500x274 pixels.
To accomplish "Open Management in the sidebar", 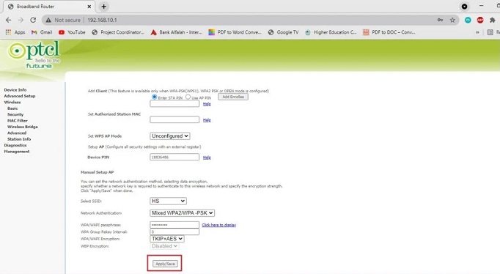I will pyautogui.click(x=17, y=152).
